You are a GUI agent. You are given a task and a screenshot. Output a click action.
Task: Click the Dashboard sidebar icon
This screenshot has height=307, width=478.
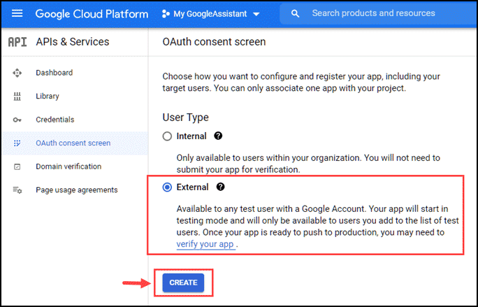pyautogui.click(x=17, y=73)
